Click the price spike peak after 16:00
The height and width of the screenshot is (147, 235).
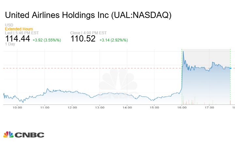[x=183, y=51]
